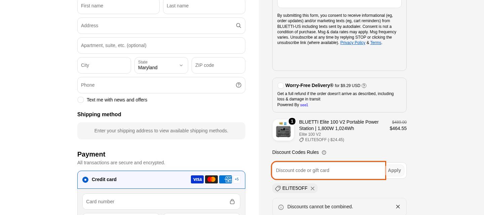Click the address search magnifier icon
484x215 pixels.
pos(239,26)
